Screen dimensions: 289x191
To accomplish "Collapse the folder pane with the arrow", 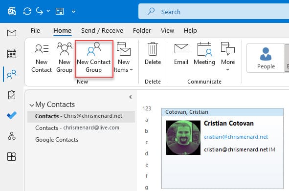I will click(131, 97).
